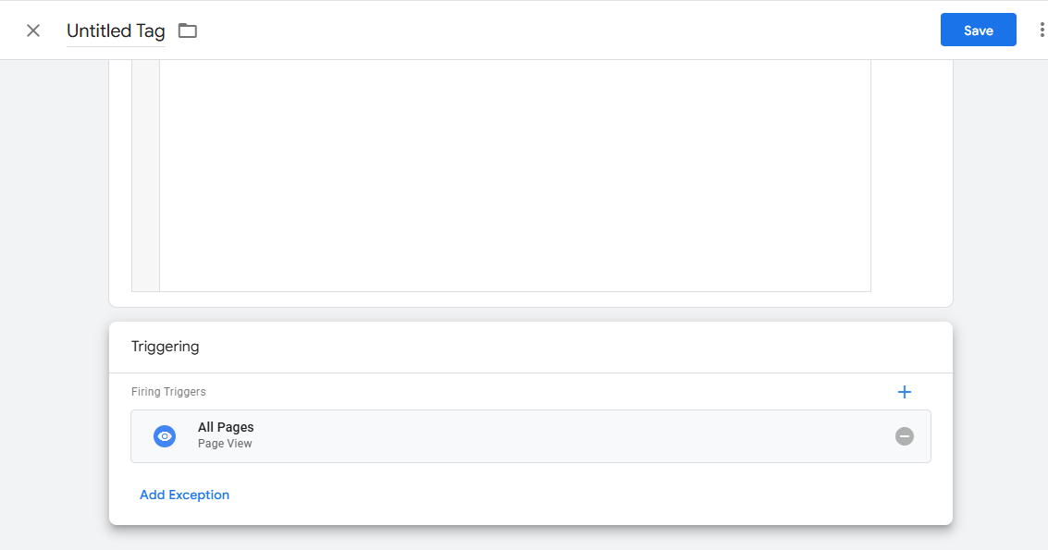Click the blue Page View eye icon

[x=165, y=436]
